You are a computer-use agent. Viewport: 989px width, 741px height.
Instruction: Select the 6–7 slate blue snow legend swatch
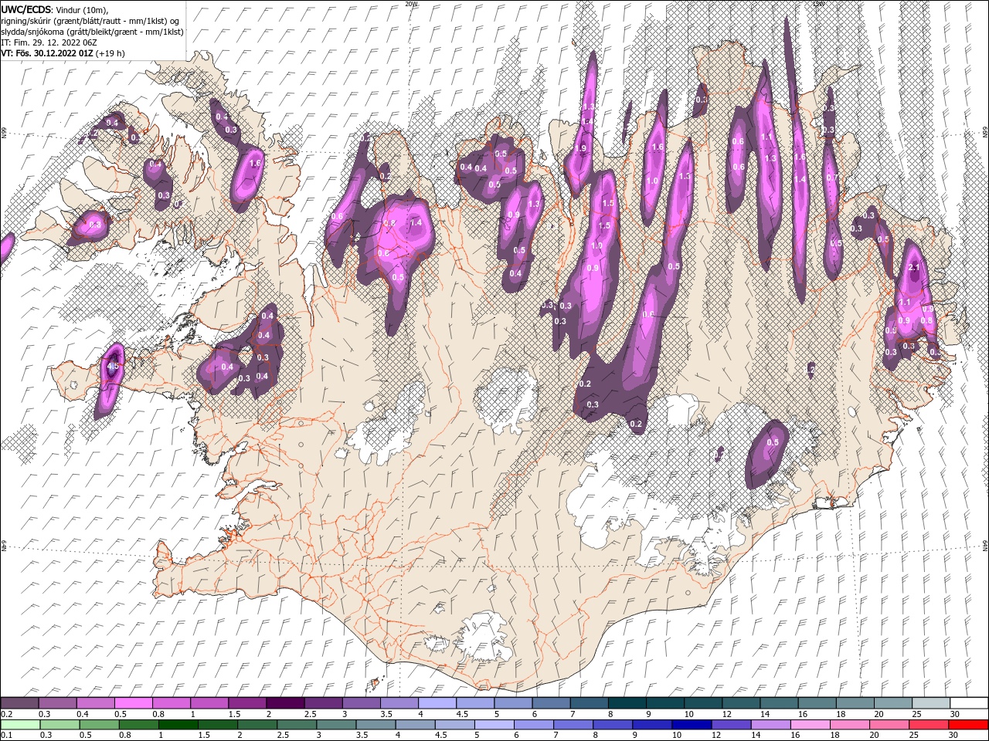coord(550,703)
